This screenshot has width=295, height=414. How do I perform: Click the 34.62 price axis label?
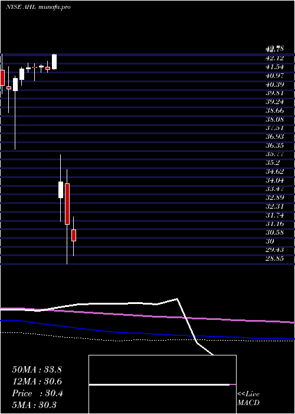(275, 172)
